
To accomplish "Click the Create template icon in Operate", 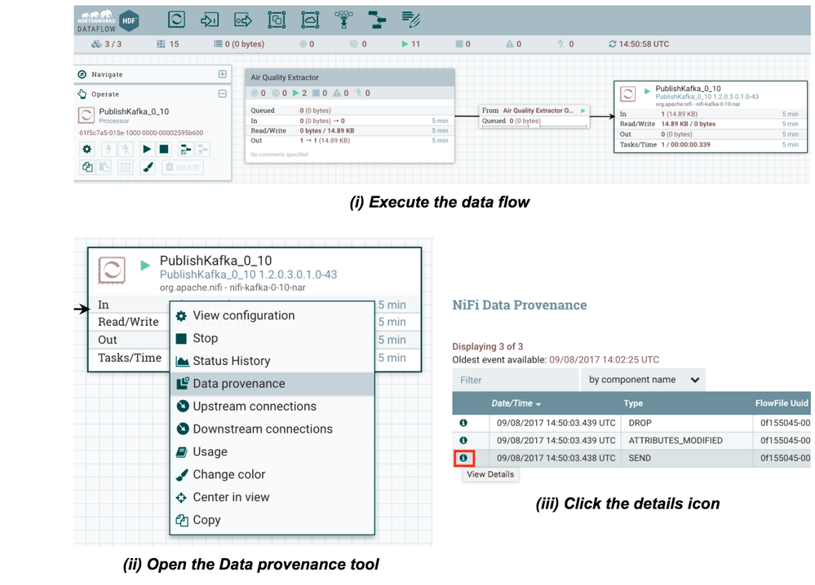I will coord(185,149).
